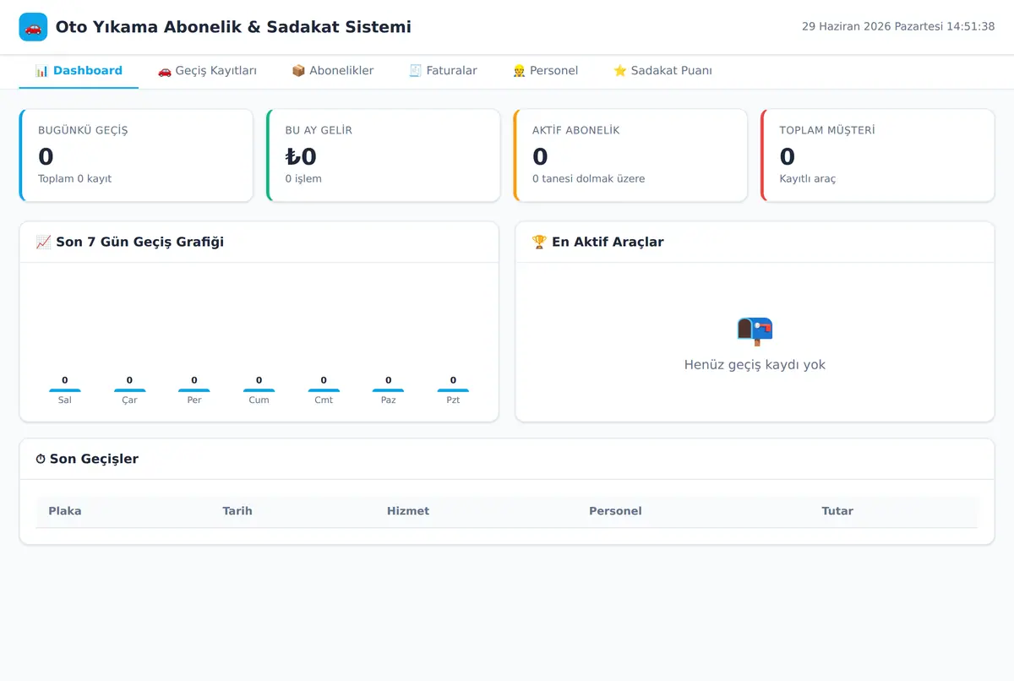Click the 'Oto Yıkama Abonelik & Sadakat Sistemi' title
Image resolution: width=1014 pixels, height=681 pixels.
click(233, 27)
